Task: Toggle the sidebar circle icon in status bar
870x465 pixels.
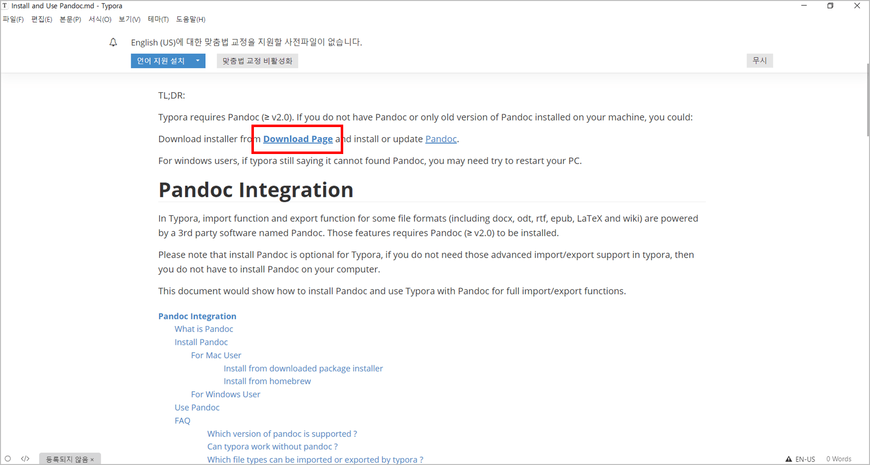Action: pyautogui.click(x=8, y=459)
